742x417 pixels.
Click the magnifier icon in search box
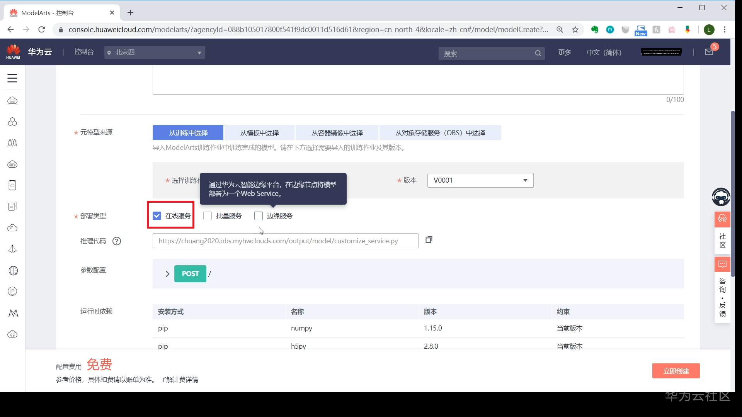(x=538, y=53)
